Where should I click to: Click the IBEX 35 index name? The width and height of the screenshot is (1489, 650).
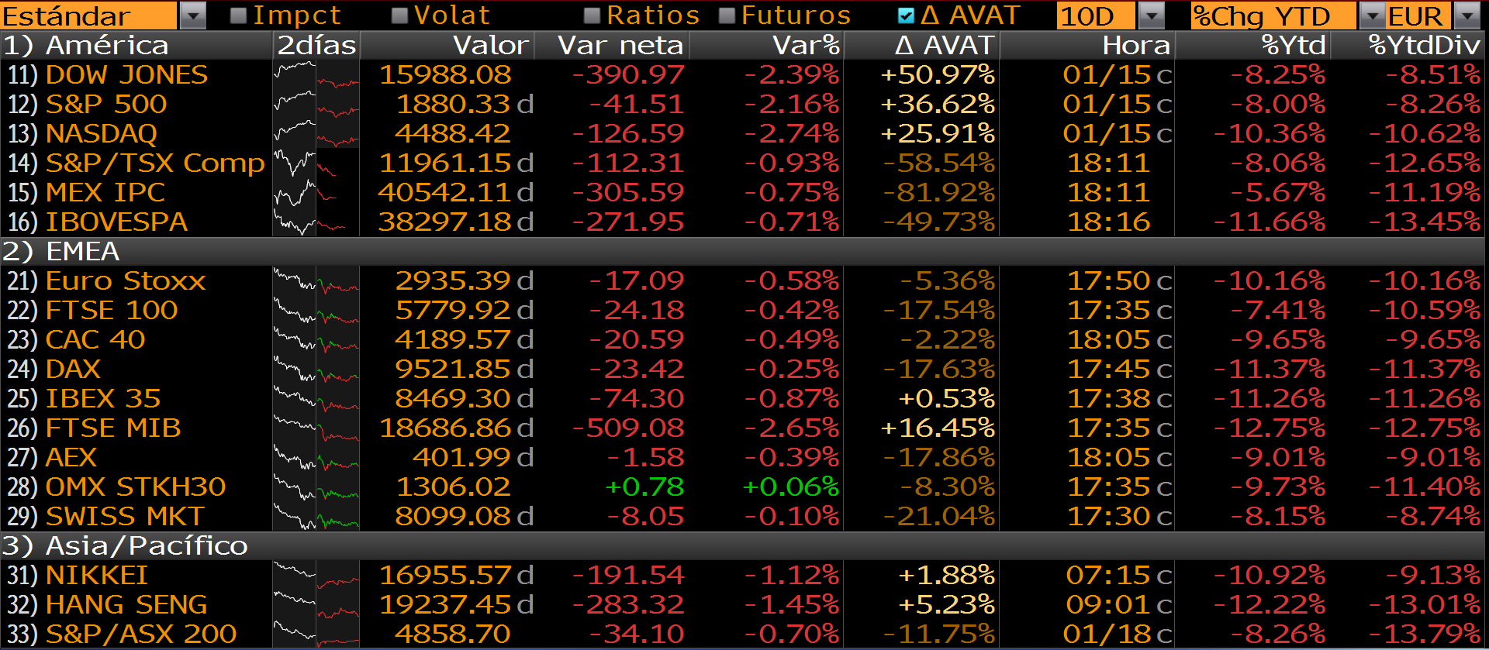pos(103,399)
